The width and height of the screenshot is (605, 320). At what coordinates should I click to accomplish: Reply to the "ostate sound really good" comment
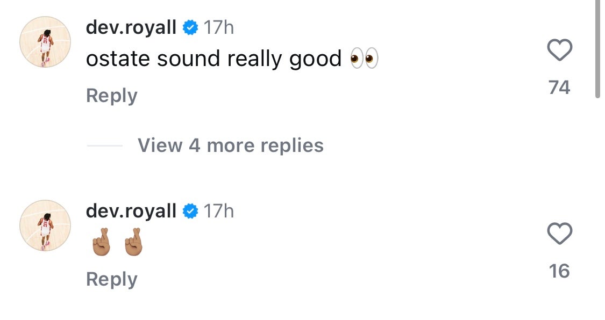pos(112,96)
